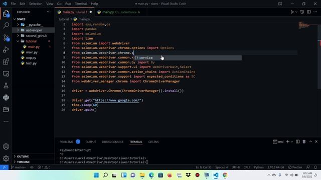Open the terminal launch profile dropdown

point(292,141)
